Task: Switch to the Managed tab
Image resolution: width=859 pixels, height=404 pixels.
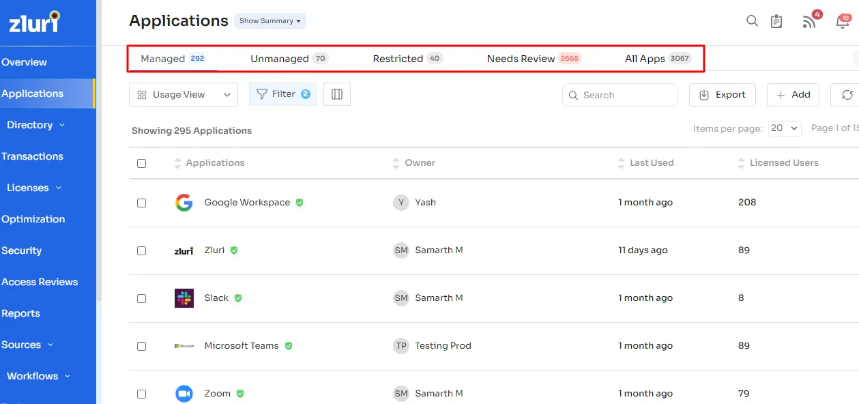Action: (173, 59)
